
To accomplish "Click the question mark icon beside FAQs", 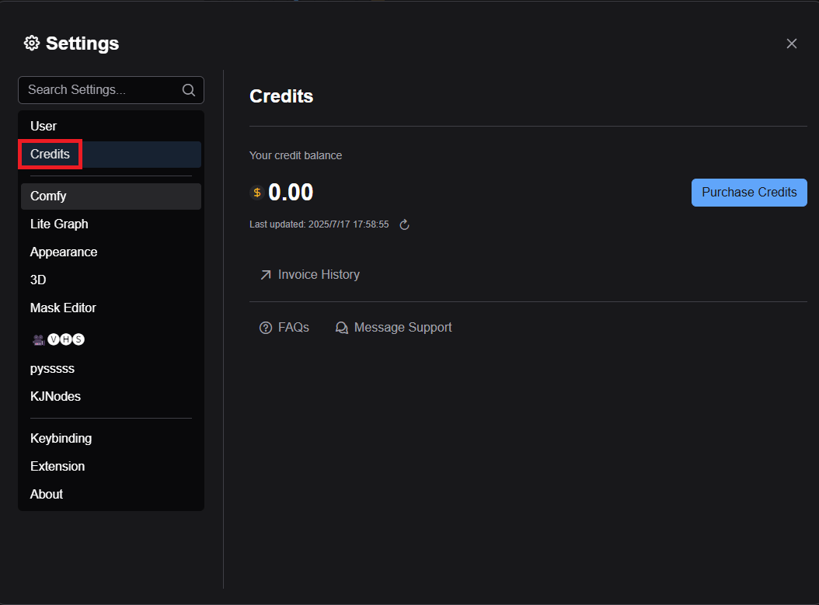I will [x=265, y=327].
